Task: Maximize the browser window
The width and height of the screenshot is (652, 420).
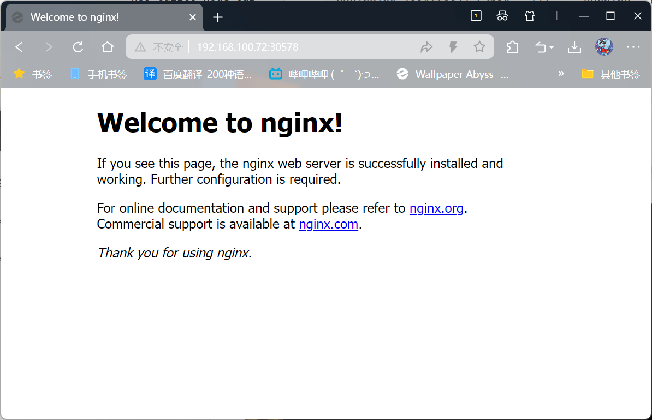Action: point(610,16)
